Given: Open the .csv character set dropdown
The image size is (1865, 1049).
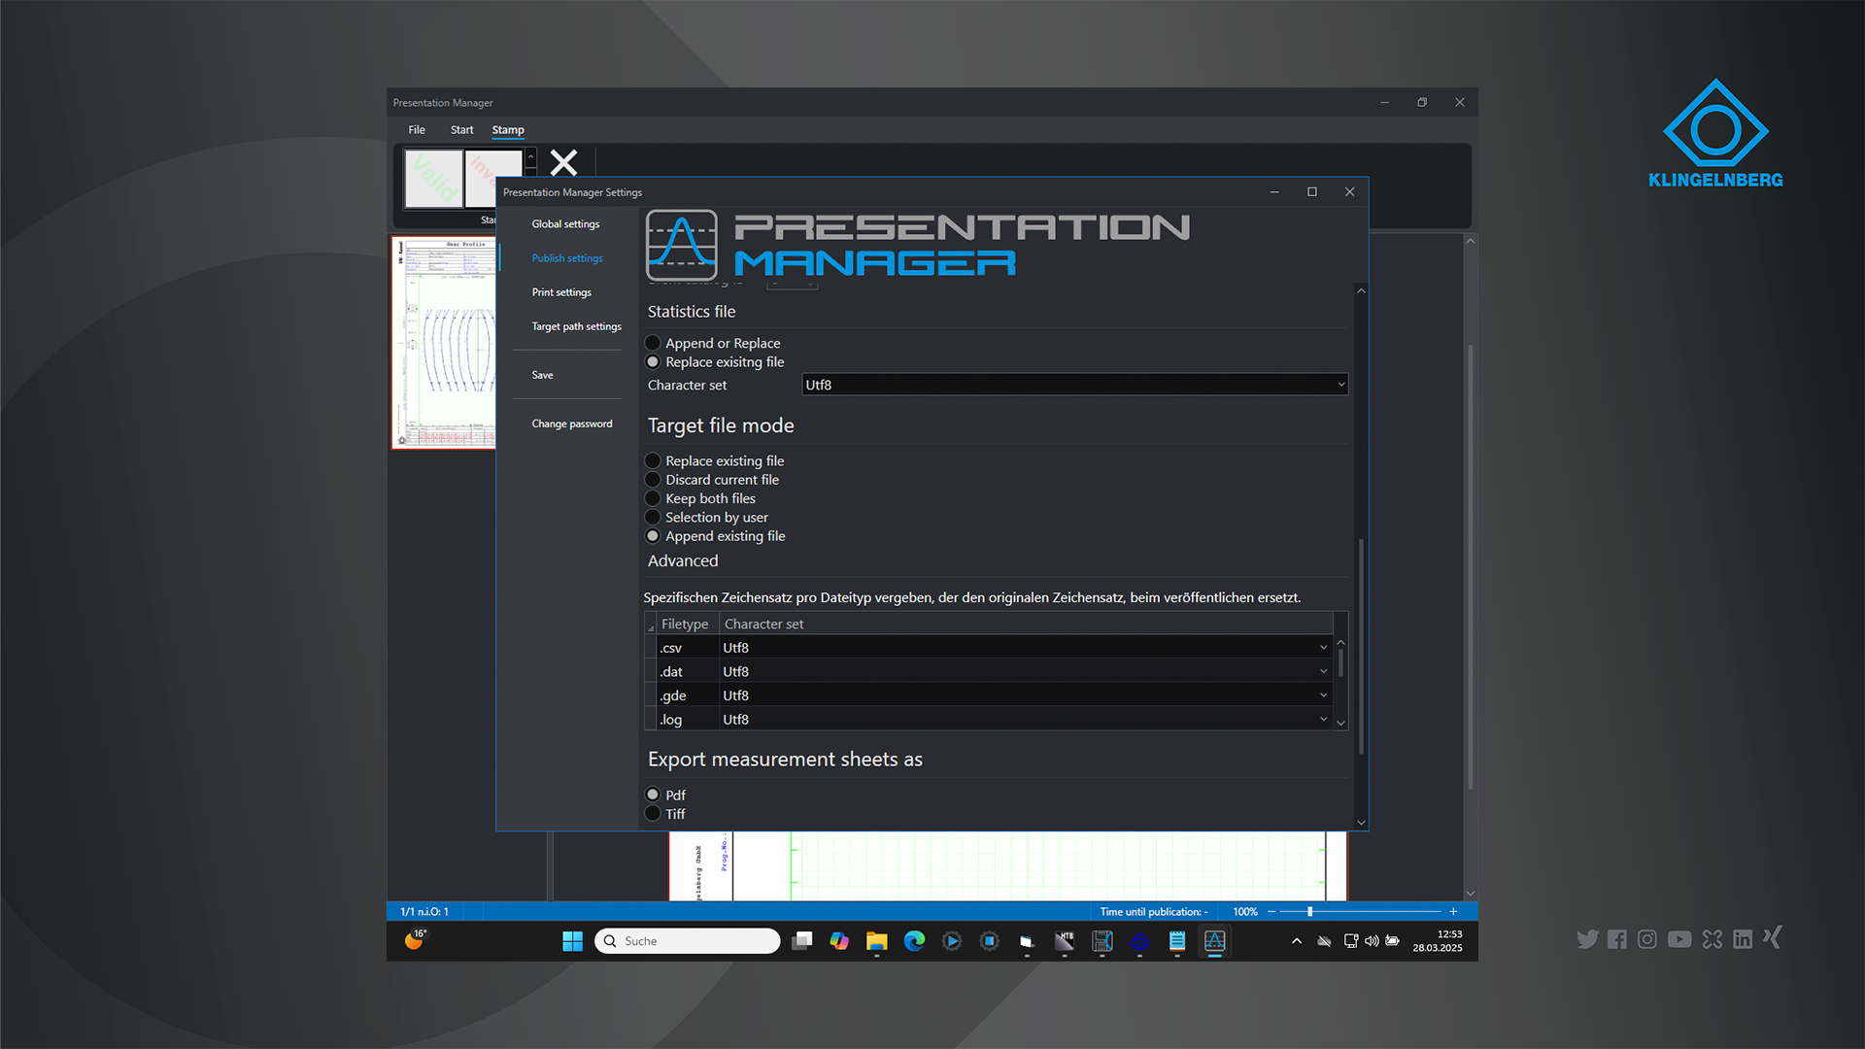Looking at the screenshot, I should (x=1025, y=647).
